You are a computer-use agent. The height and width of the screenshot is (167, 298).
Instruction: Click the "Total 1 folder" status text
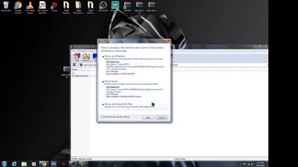coord(180,159)
